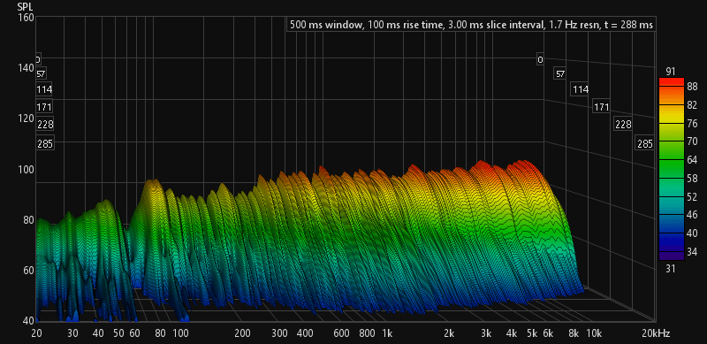The width and height of the screenshot is (707, 344).
Task: Pick the red band of the color scale
Action: [672, 82]
